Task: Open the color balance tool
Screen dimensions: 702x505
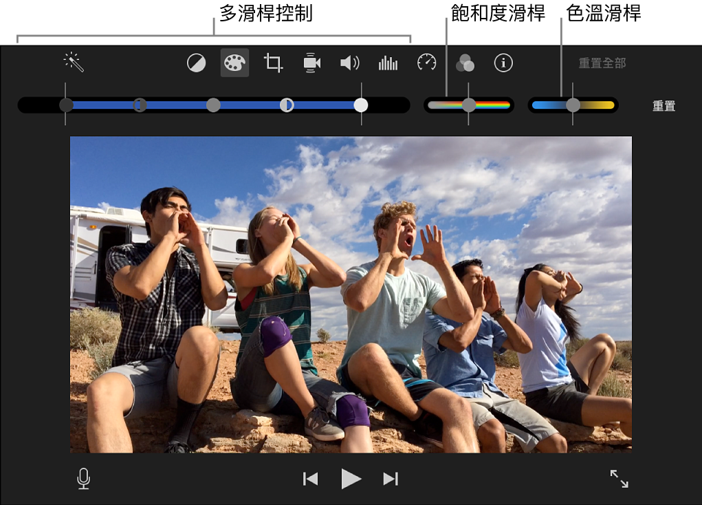Action: click(197, 63)
